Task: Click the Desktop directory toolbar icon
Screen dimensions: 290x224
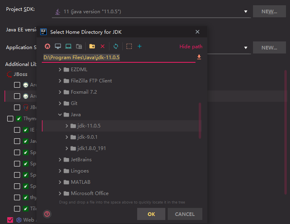Action: (58, 46)
